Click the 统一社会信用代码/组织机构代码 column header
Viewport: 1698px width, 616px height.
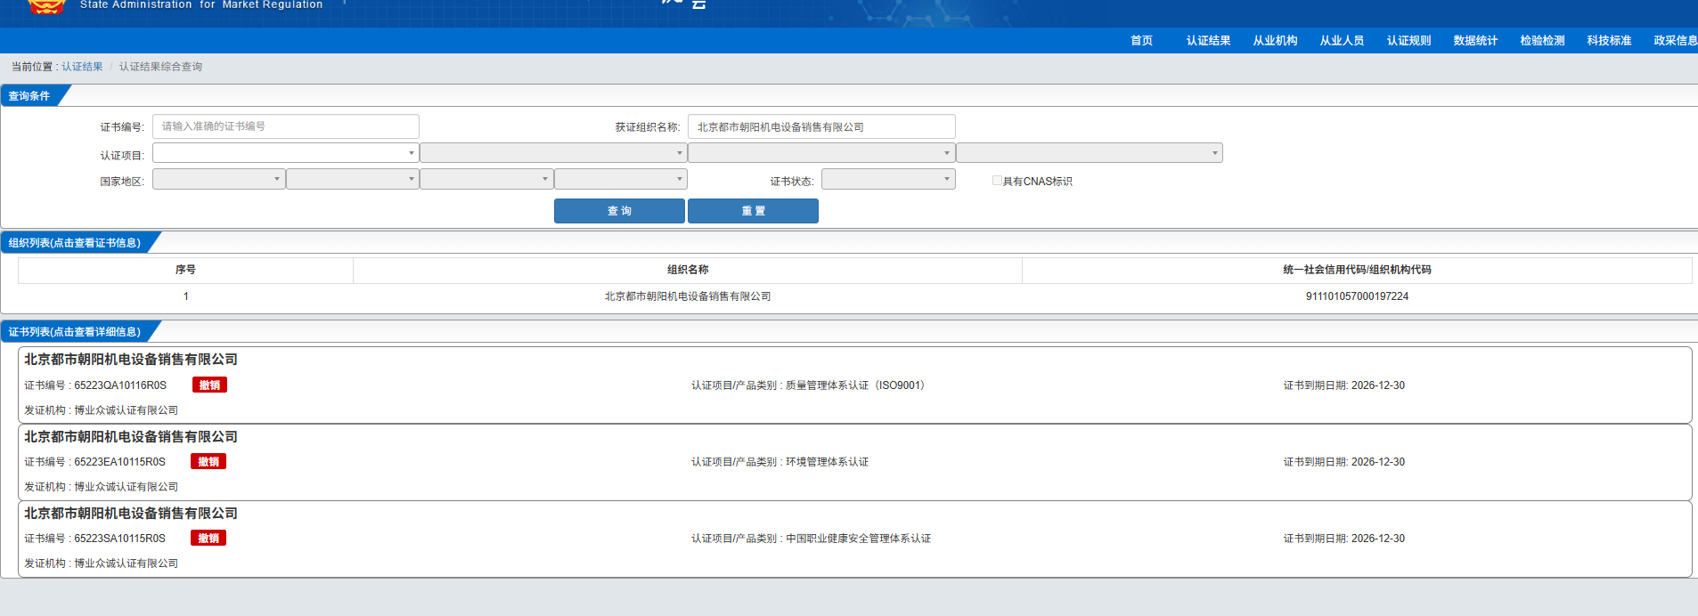tap(1357, 270)
